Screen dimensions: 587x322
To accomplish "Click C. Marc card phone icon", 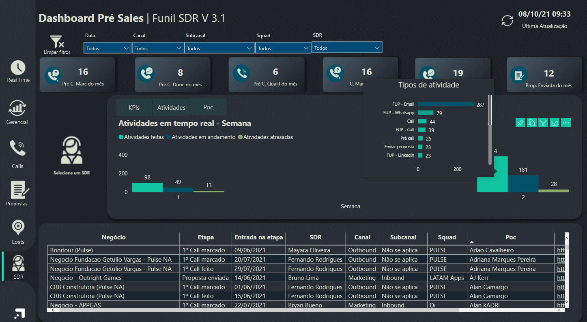I will 335,73.
